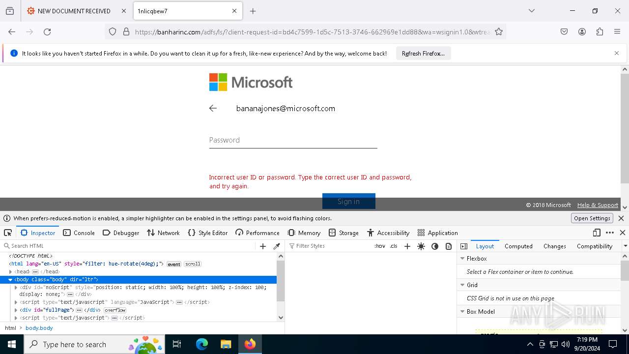629x354 pixels.
Task: Click the overflow badge on fullPage div
Action: coord(115,310)
